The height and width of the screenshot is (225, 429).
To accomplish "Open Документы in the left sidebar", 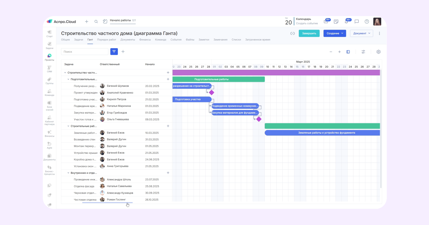I will click(x=49, y=157).
